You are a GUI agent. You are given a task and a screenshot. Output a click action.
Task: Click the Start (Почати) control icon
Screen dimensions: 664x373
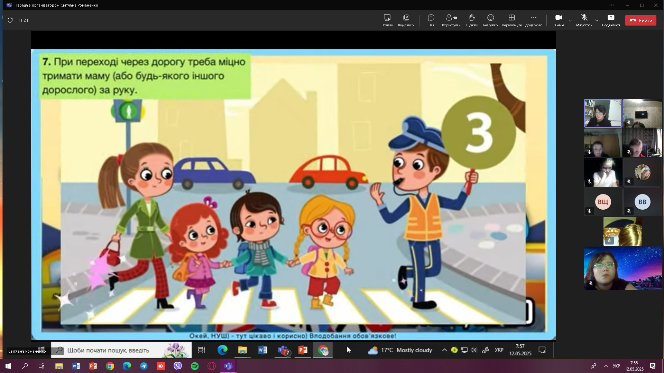point(387,20)
